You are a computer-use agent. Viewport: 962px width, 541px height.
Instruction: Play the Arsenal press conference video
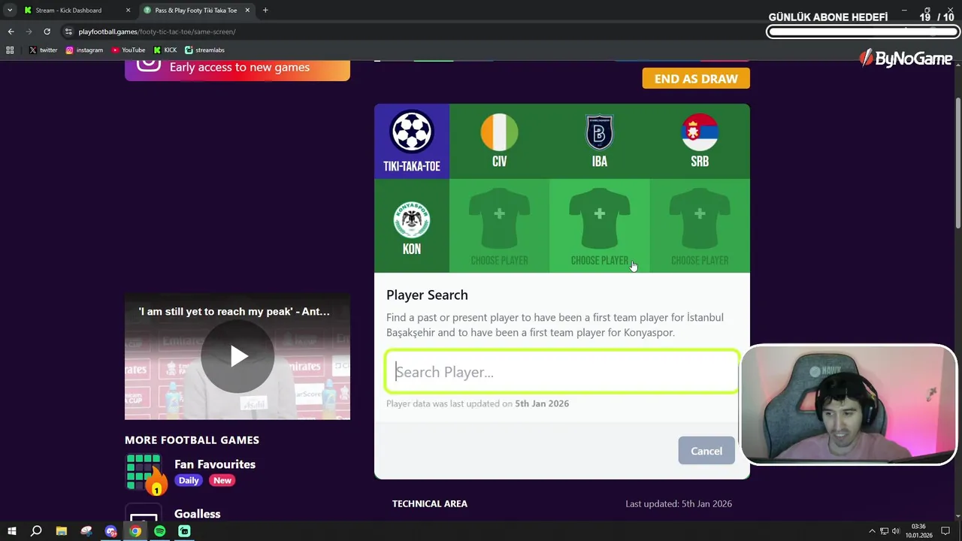point(237,356)
